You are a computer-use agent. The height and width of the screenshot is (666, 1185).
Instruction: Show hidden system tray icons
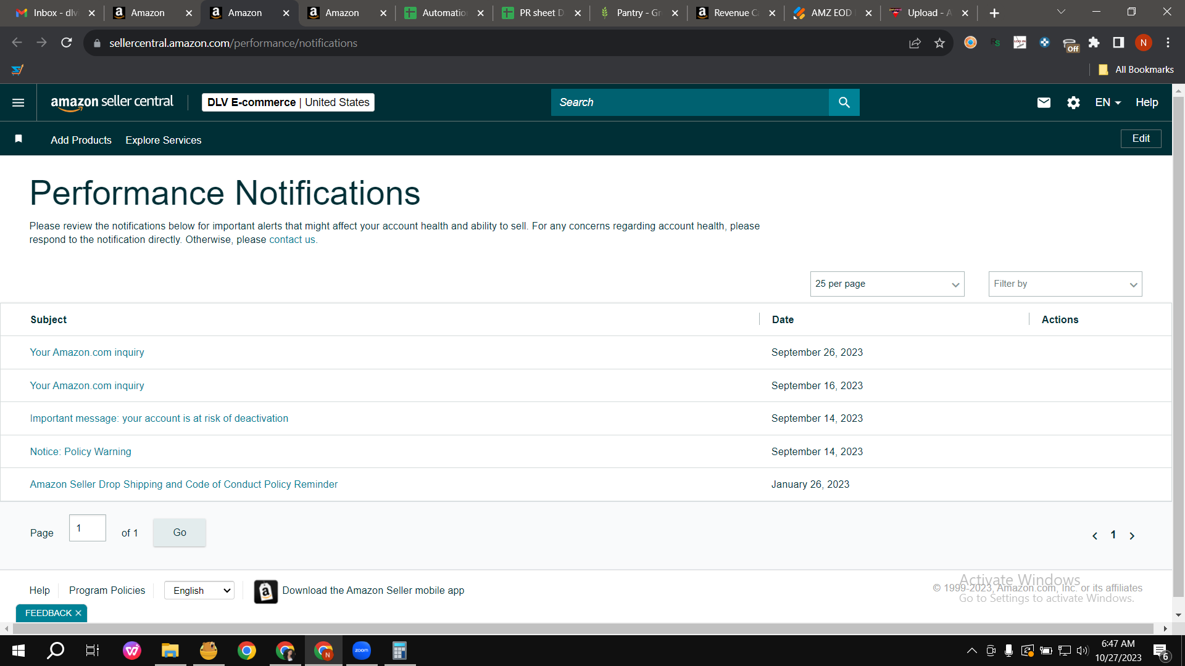(971, 651)
